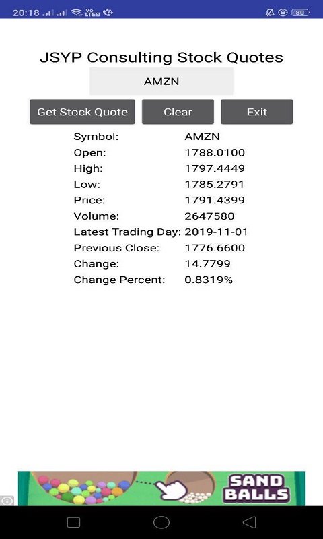Tap the VoLTE indicator icon

pyautogui.click(x=92, y=13)
